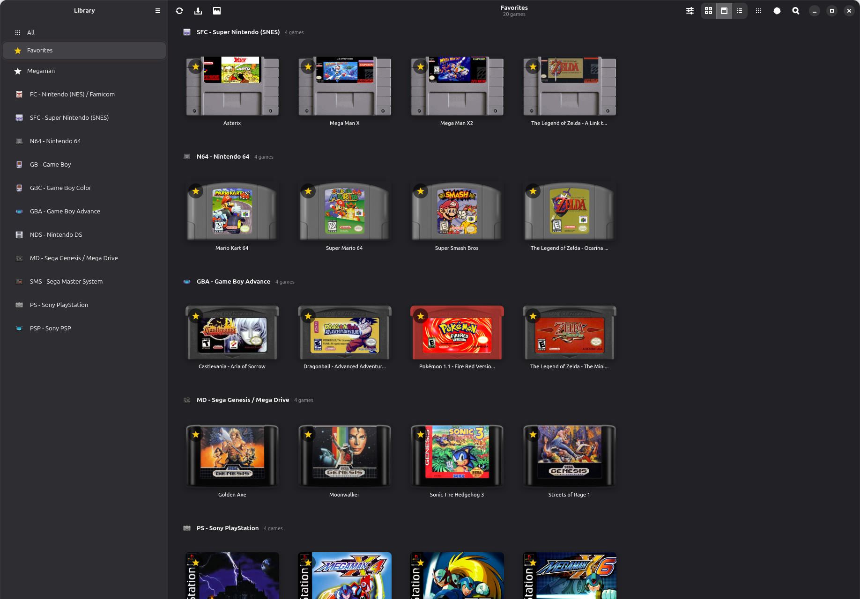Open SFC - Super Nintendo (SNES) in sidebar

(x=84, y=118)
